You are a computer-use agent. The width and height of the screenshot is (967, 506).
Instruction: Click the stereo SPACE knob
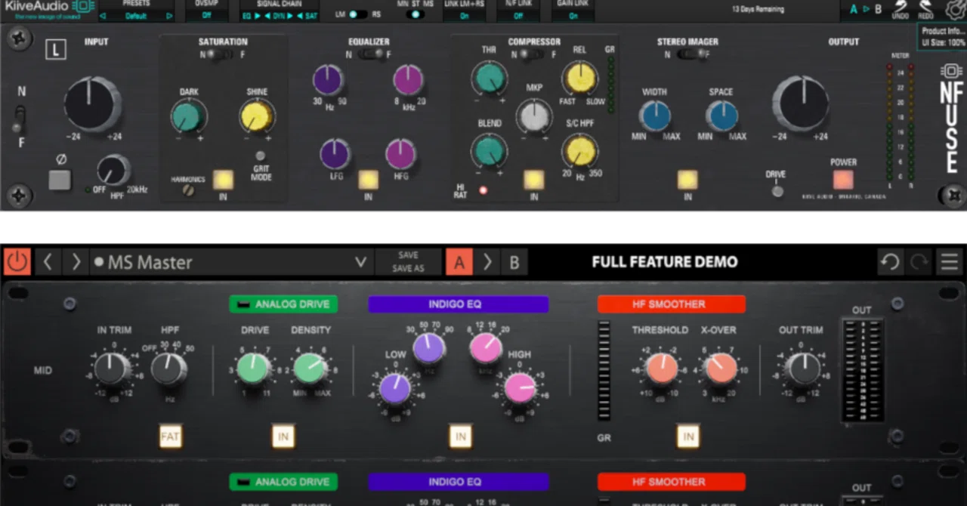721,116
